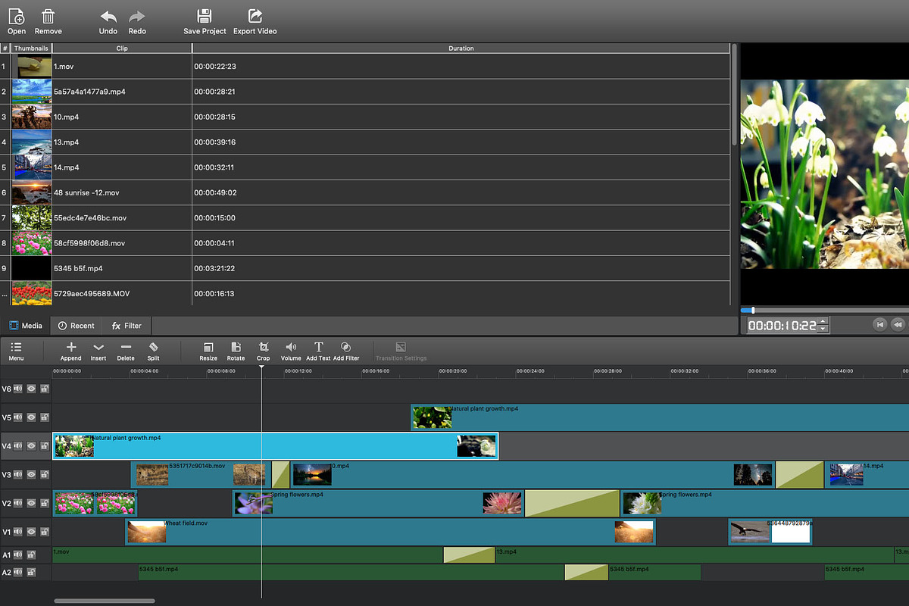This screenshot has width=909, height=606.
Task: Click the Open file icon
Action: 16,16
